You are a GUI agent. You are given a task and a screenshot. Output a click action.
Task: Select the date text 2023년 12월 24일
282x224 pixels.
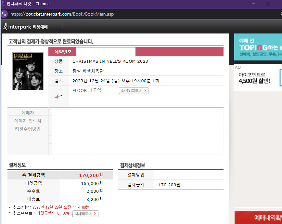click(91, 81)
